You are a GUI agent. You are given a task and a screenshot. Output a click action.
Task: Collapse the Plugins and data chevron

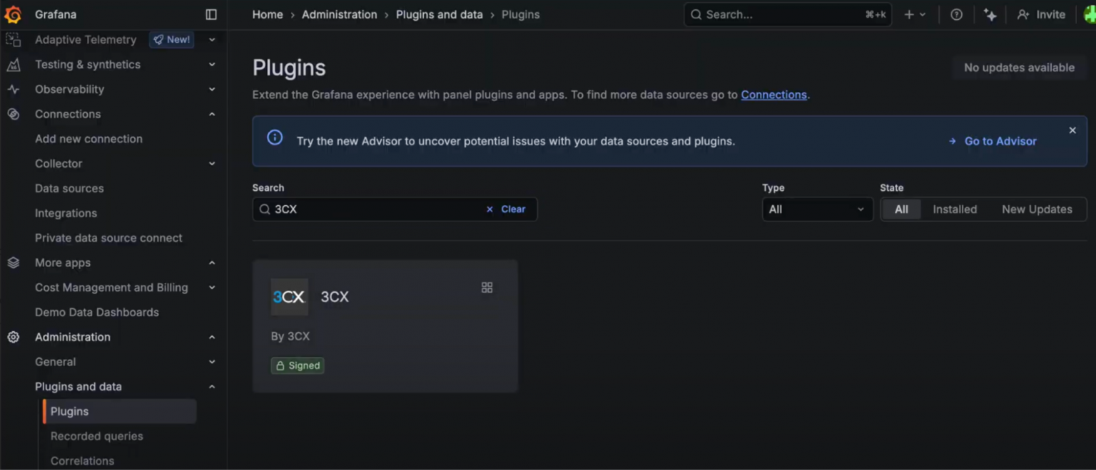click(212, 387)
